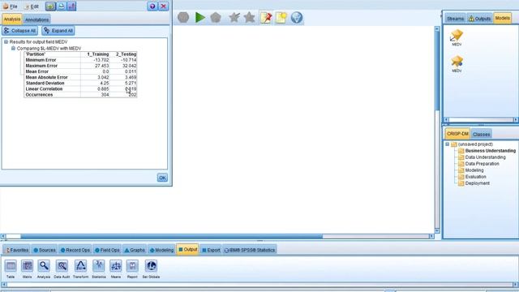Open the Field Ops palette tab

coord(107,250)
